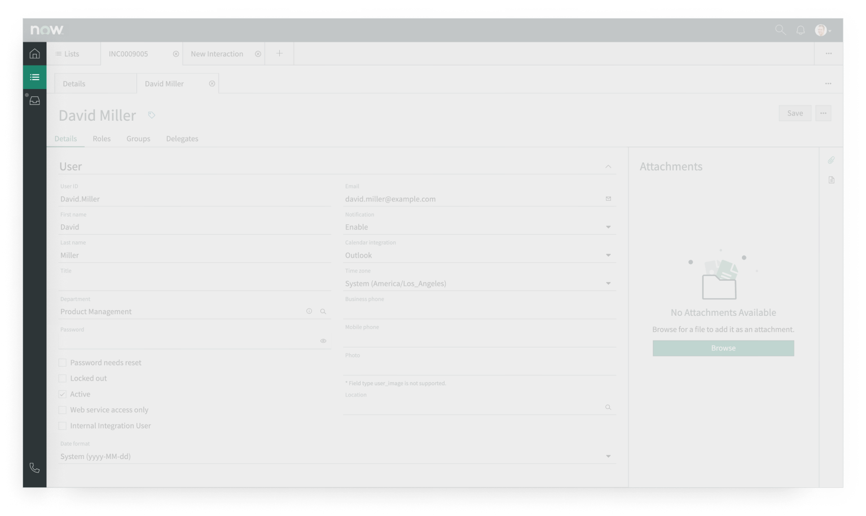
Task: Open the Notification dropdown set to Enable
Action: tap(608, 227)
